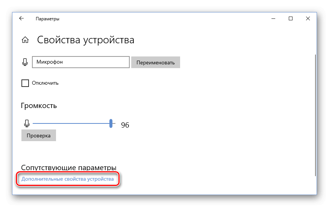Click the Сопутствующие параметры heading
The width and height of the screenshot is (329, 207).
(x=68, y=167)
